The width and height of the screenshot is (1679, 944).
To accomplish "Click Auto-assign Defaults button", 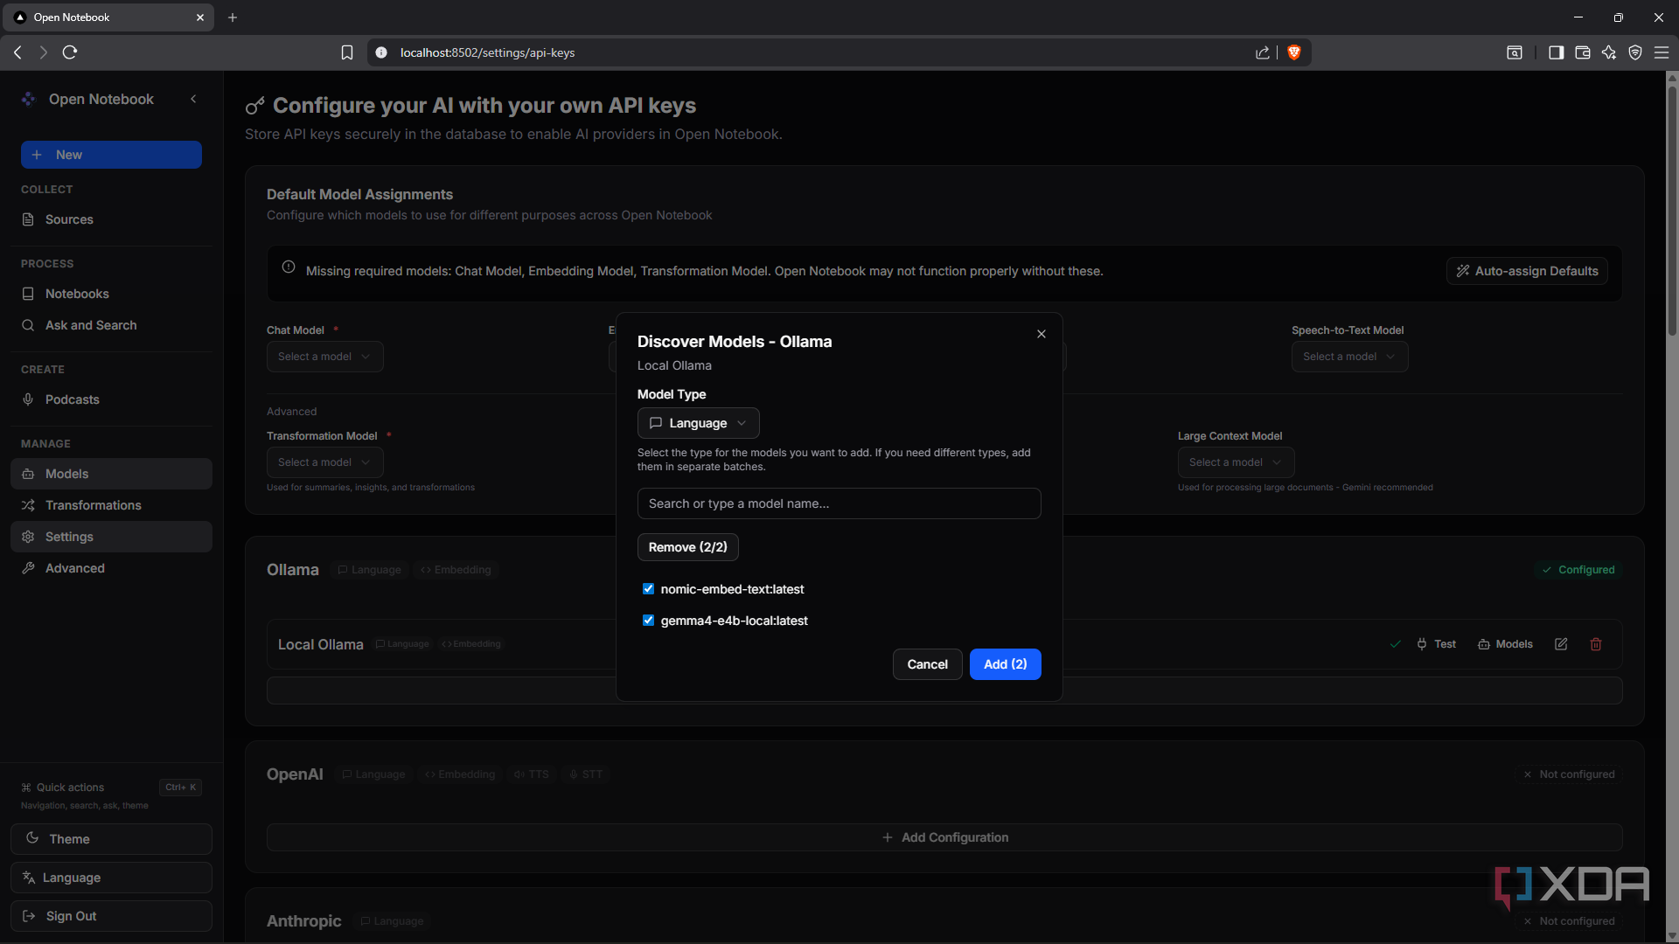I will (1527, 271).
